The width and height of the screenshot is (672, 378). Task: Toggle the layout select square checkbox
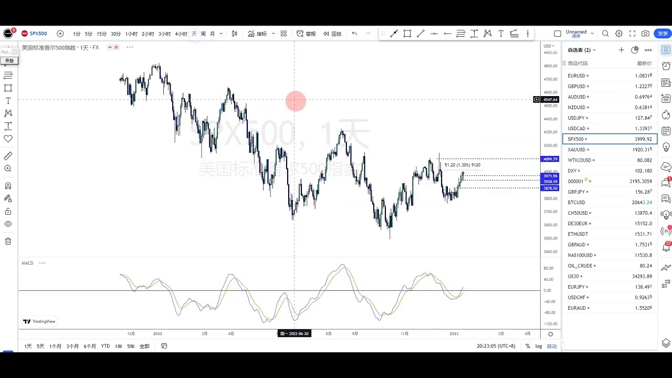(558, 34)
